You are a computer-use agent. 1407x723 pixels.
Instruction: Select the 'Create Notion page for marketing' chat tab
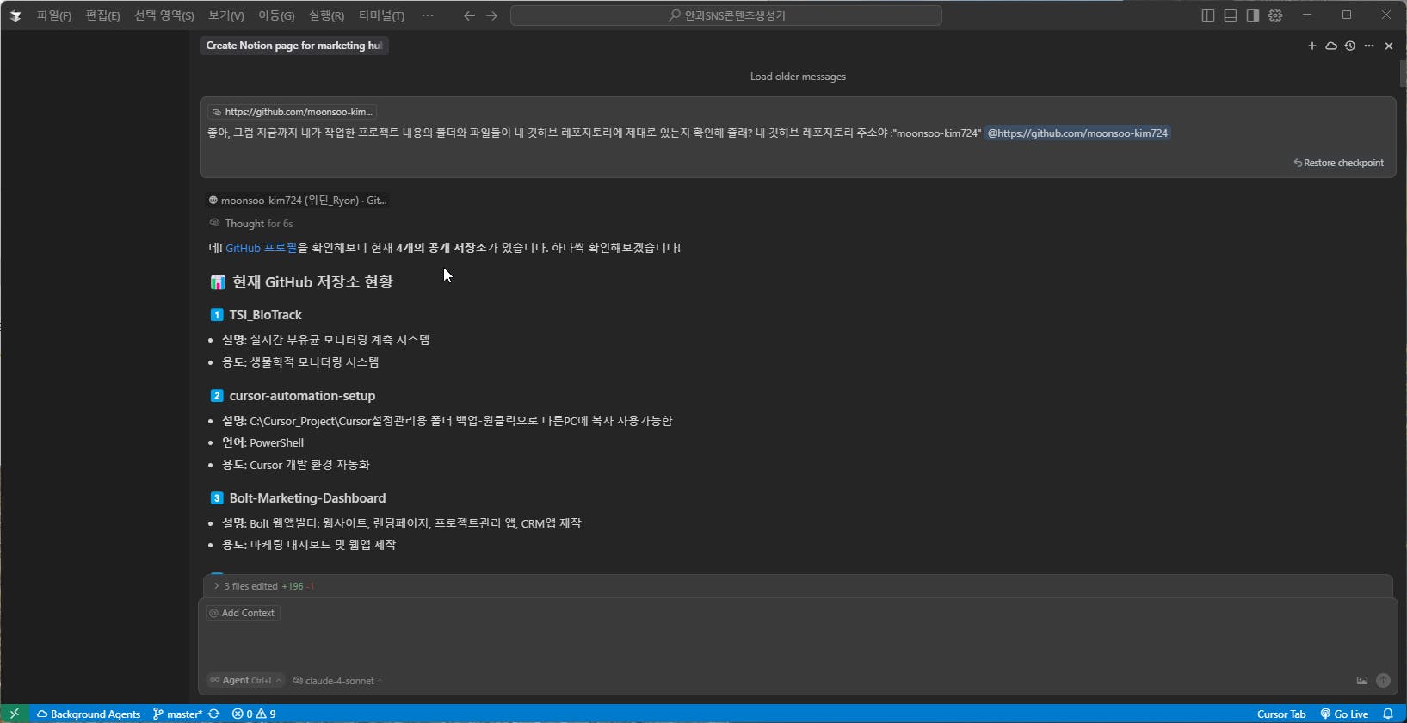[294, 46]
